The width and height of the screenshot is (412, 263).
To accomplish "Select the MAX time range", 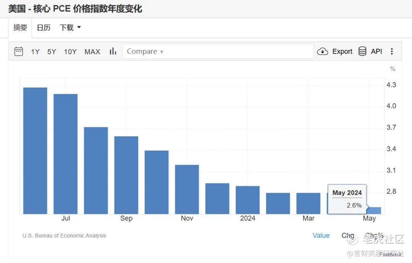I will point(92,52).
